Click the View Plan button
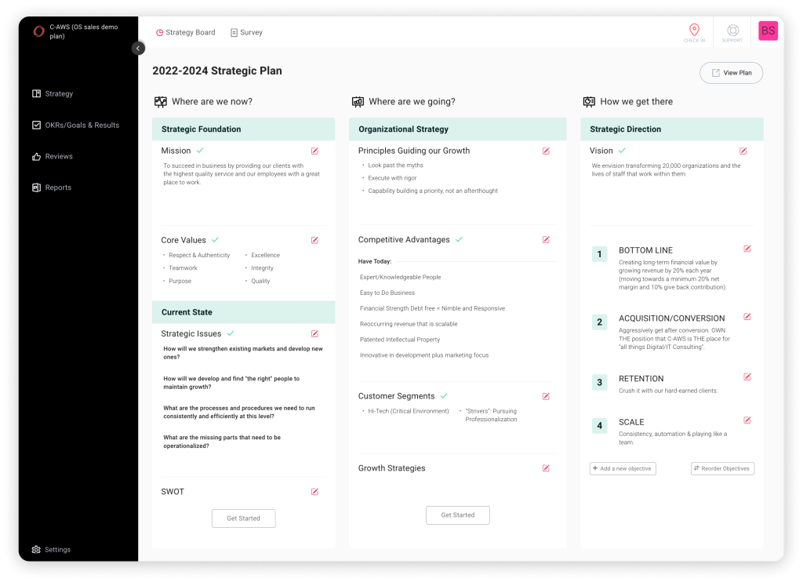This screenshot has height=582, width=803. (x=731, y=73)
